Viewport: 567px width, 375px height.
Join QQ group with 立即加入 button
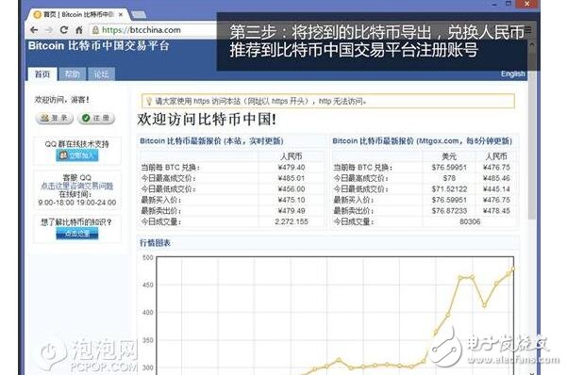[77, 155]
